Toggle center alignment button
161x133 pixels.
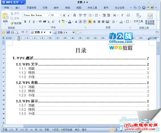pos(94,21)
